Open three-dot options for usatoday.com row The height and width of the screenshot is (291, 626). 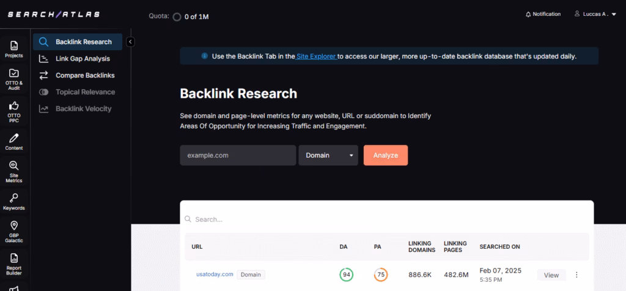(576, 275)
